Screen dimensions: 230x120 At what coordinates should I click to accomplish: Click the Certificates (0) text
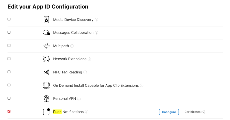point(195,112)
